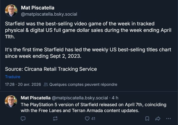Open the three-dot more options menu
Screen dimensions: 178x125
coord(169,119)
